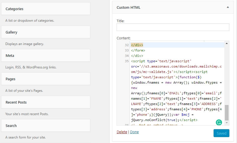The image size is (237, 143).
Task: Select the Pages widget
Action: [46, 79]
